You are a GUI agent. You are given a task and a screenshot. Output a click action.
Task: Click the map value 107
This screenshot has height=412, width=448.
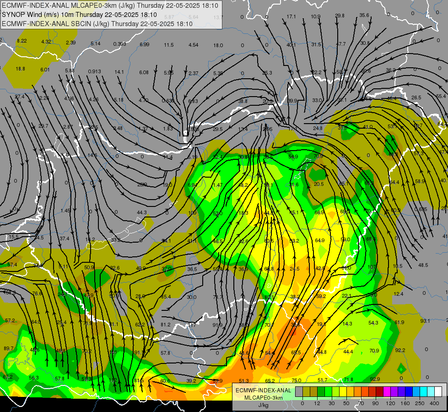pyautogui.click(x=372, y=267)
